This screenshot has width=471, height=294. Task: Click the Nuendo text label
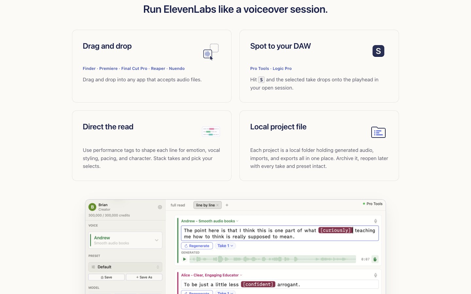pyautogui.click(x=177, y=69)
